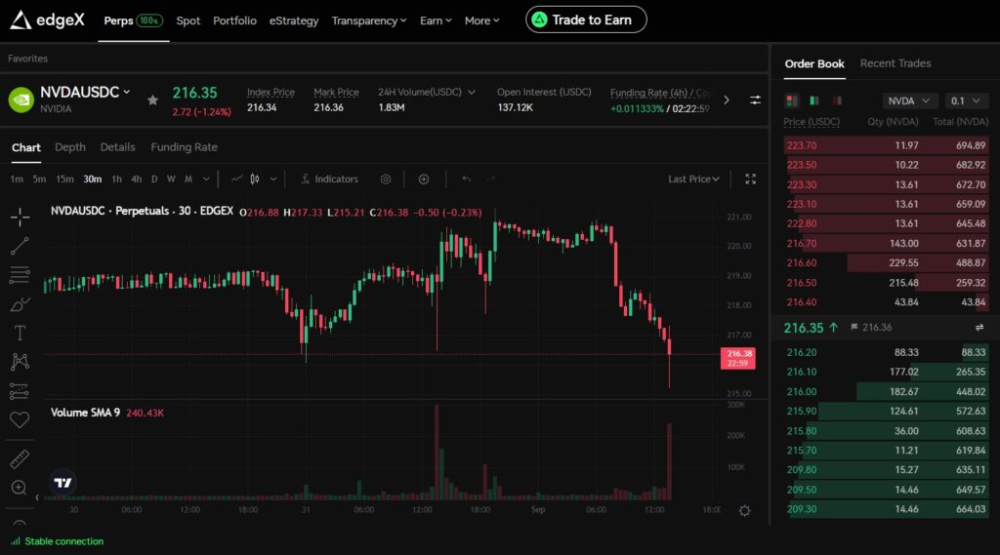Show both bids and asks view
The image size is (1000, 555).
pos(791,100)
